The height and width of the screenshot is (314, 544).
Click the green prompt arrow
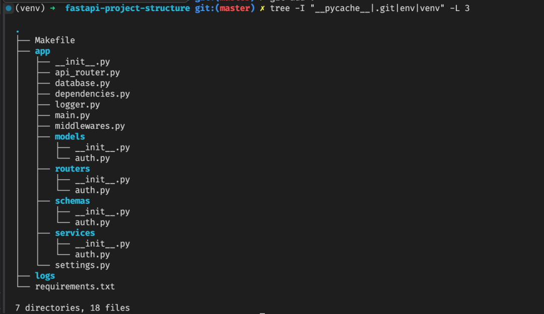[x=52, y=9]
